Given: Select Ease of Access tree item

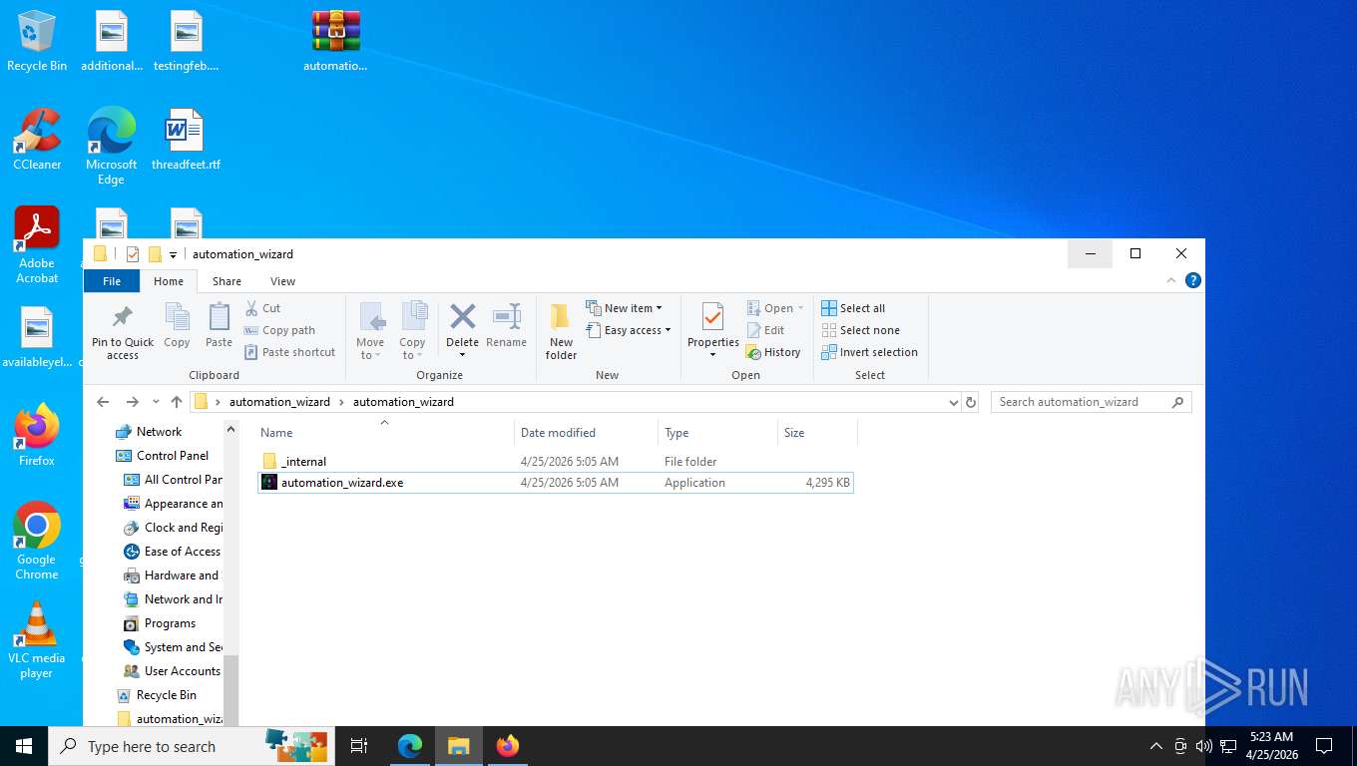Looking at the screenshot, I should [x=182, y=552].
